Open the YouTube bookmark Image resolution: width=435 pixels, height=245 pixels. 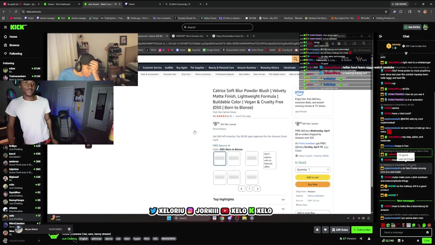click(16, 18)
